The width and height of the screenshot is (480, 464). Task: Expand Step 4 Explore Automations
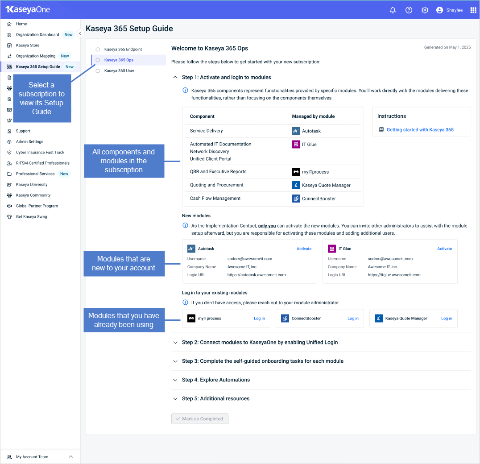pos(175,380)
